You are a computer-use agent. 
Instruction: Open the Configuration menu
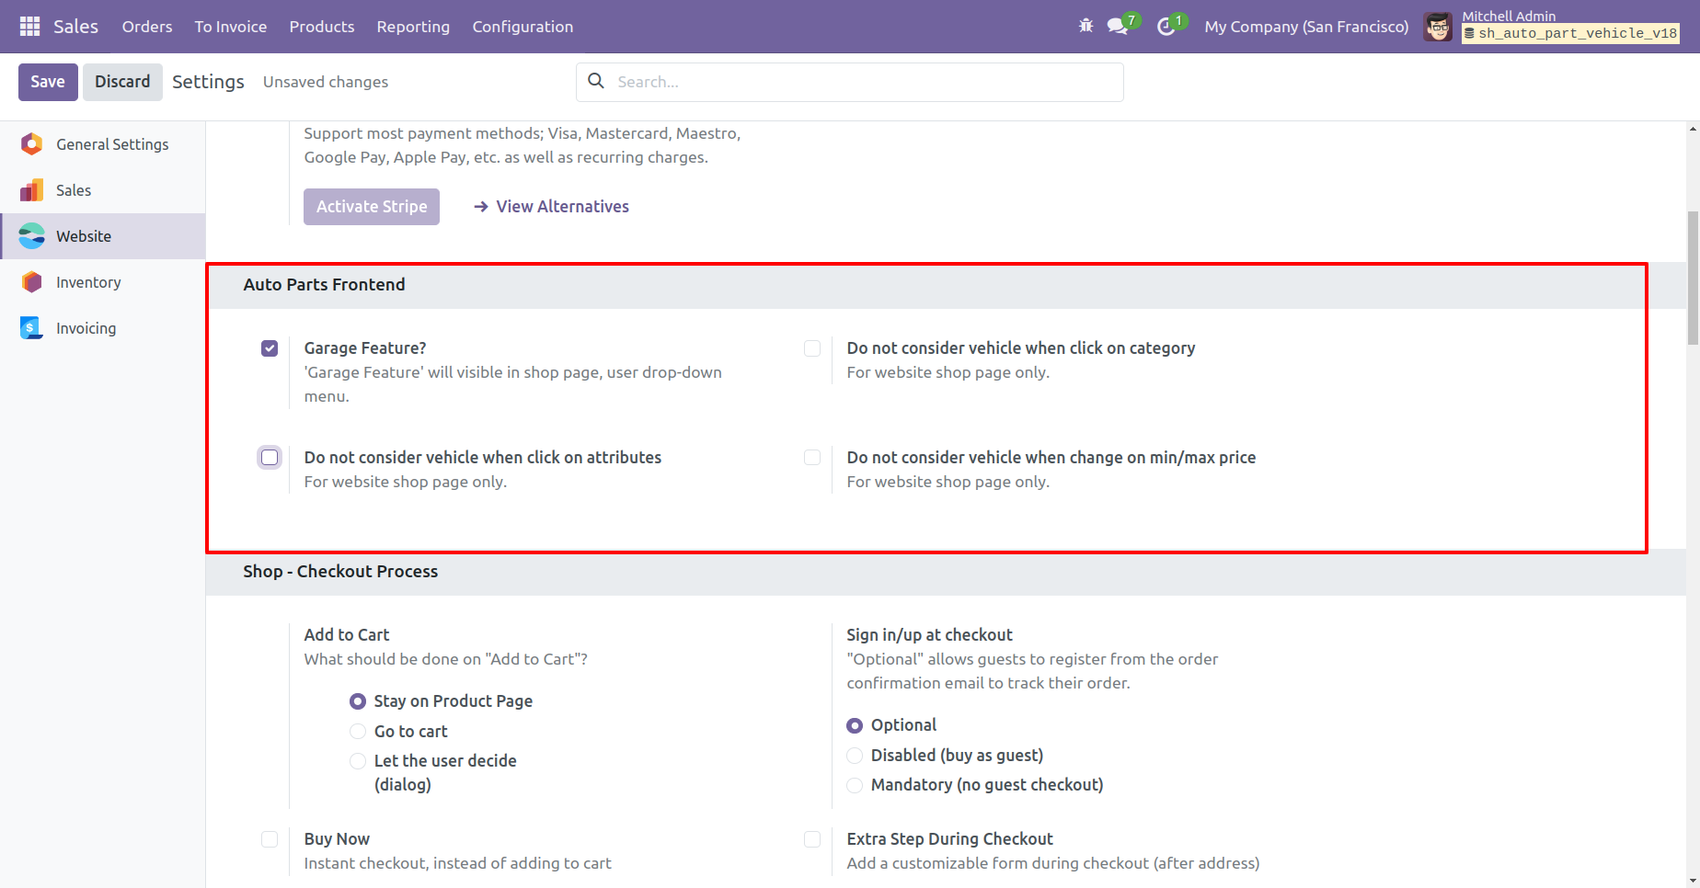click(x=523, y=27)
